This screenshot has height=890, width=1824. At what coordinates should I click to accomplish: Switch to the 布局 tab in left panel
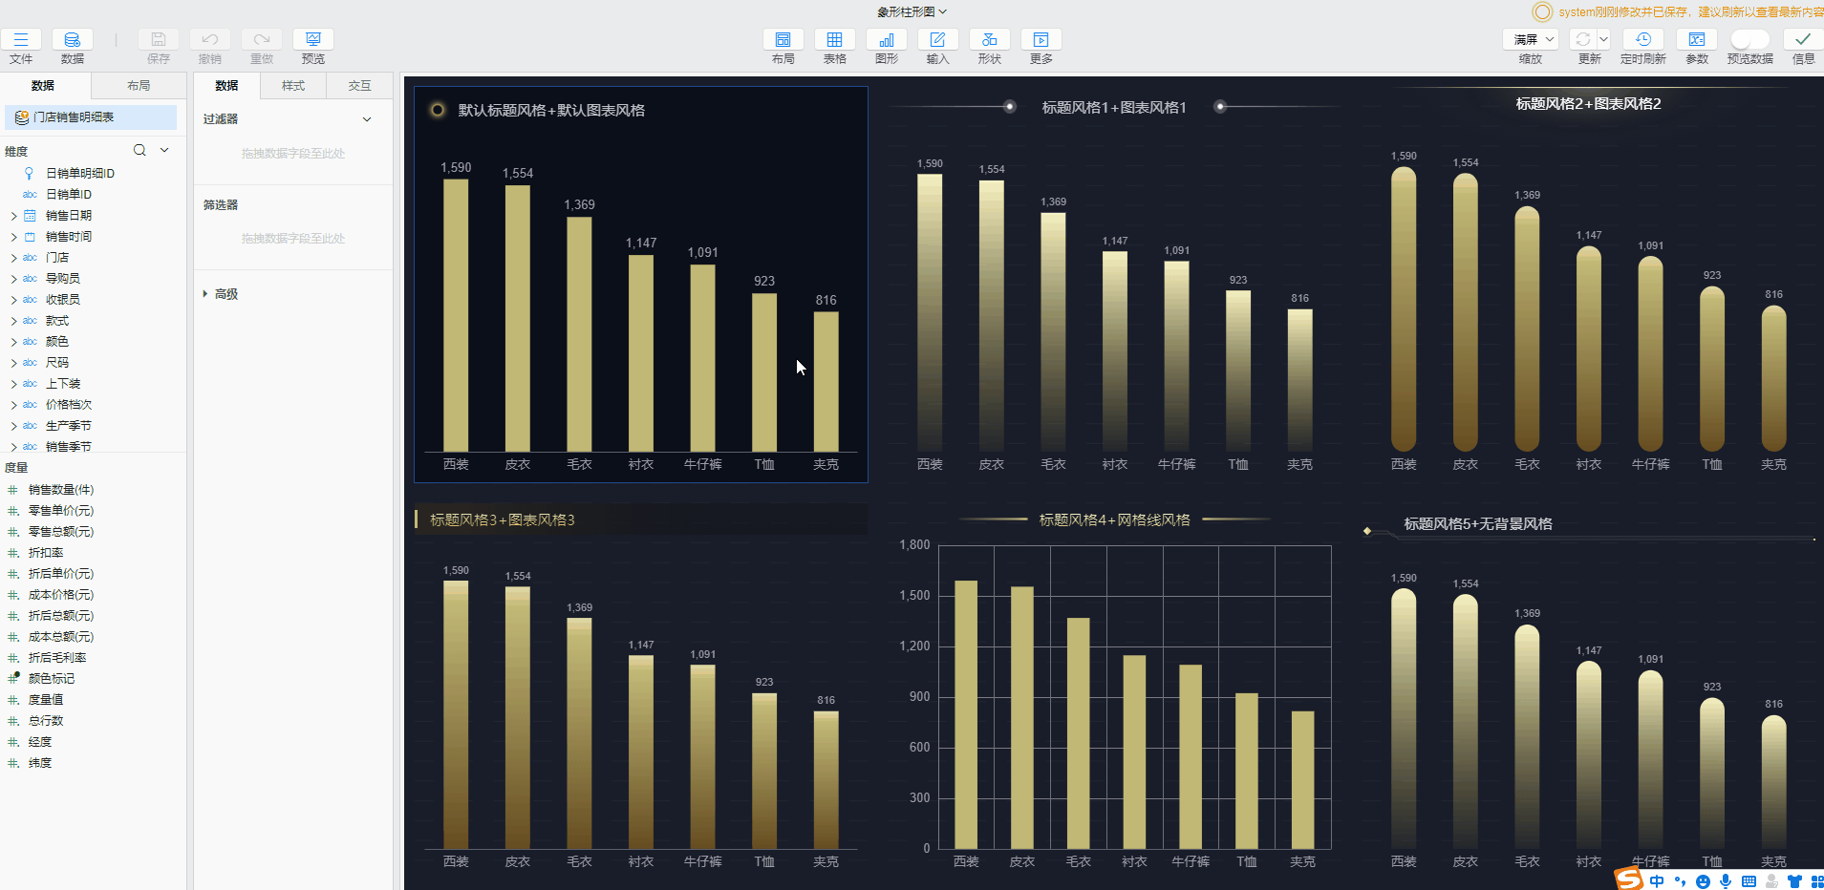[x=139, y=86]
